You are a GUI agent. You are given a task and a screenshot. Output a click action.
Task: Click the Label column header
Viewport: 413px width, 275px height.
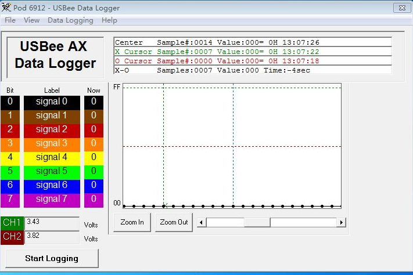[52, 91]
